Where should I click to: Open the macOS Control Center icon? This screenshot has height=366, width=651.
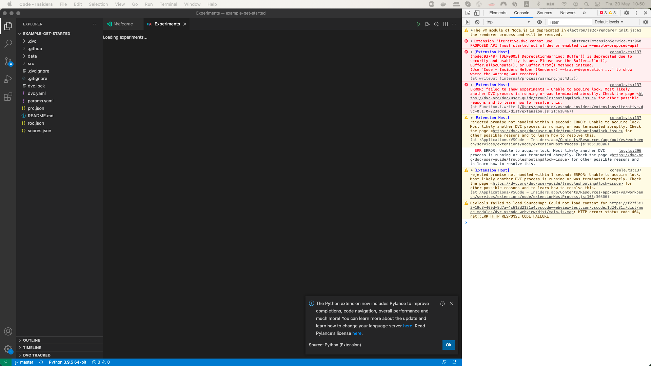click(597, 4)
